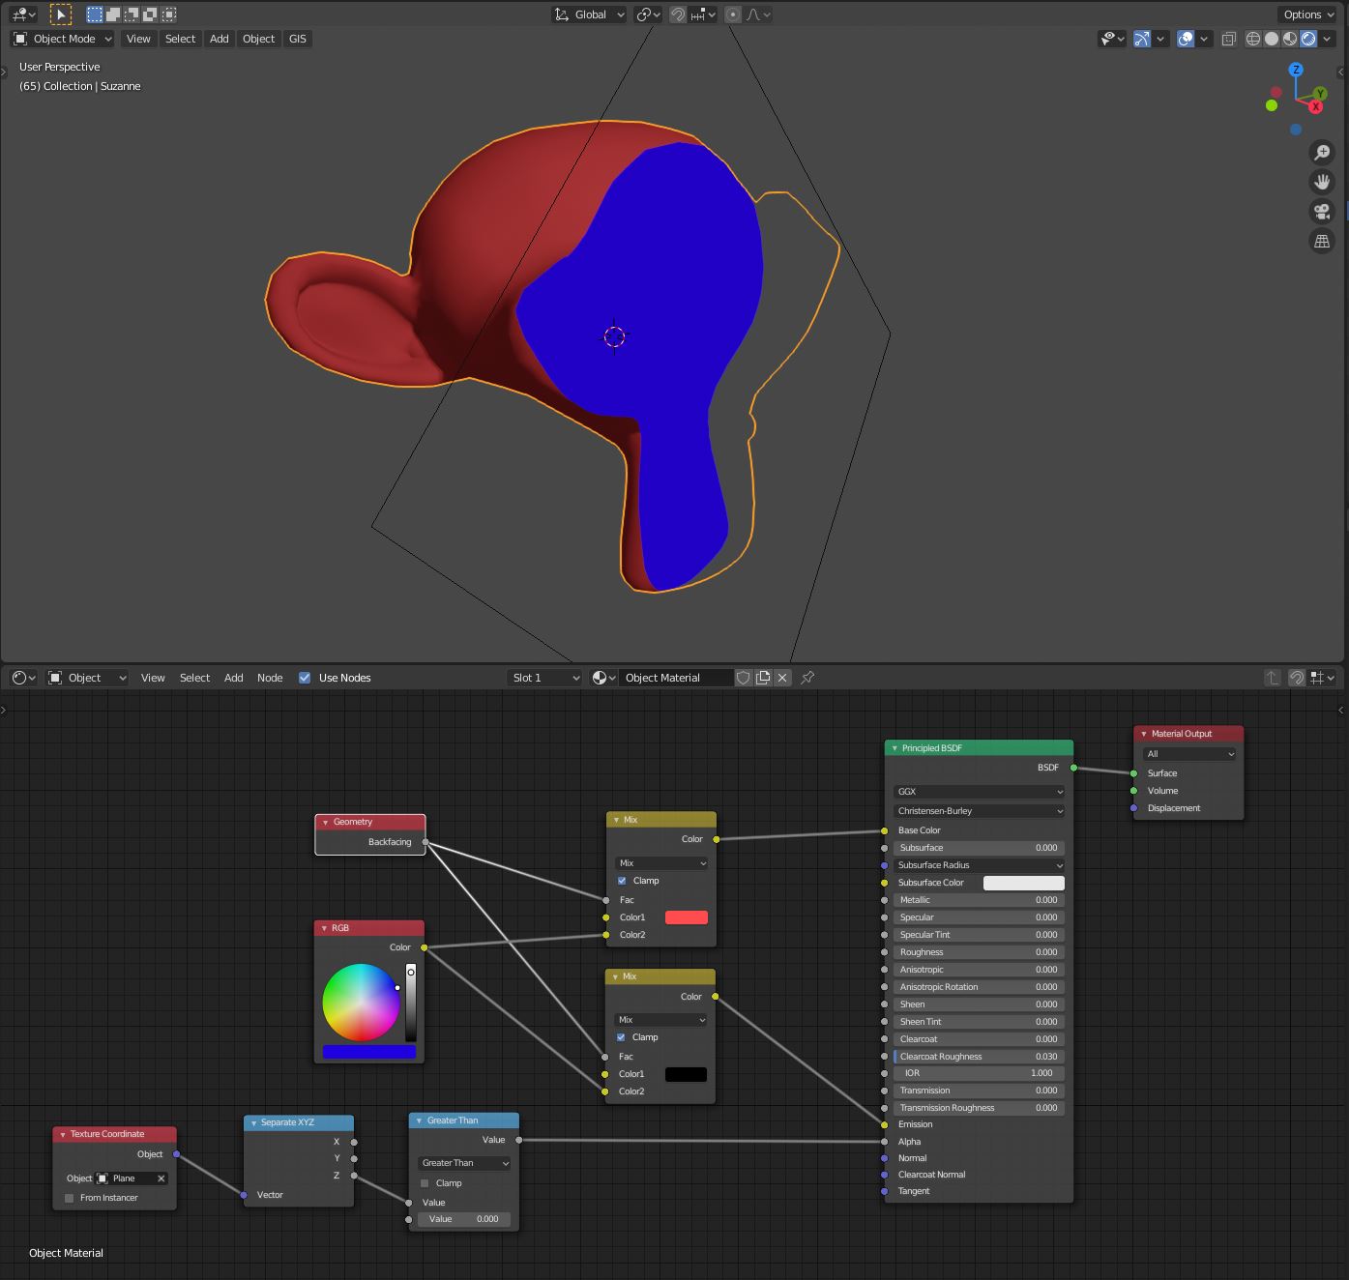The width and height of the screenshot is (1349, 1280).
Task: Click the blue color swatch on RGB node
Action: coord(367,1052)
